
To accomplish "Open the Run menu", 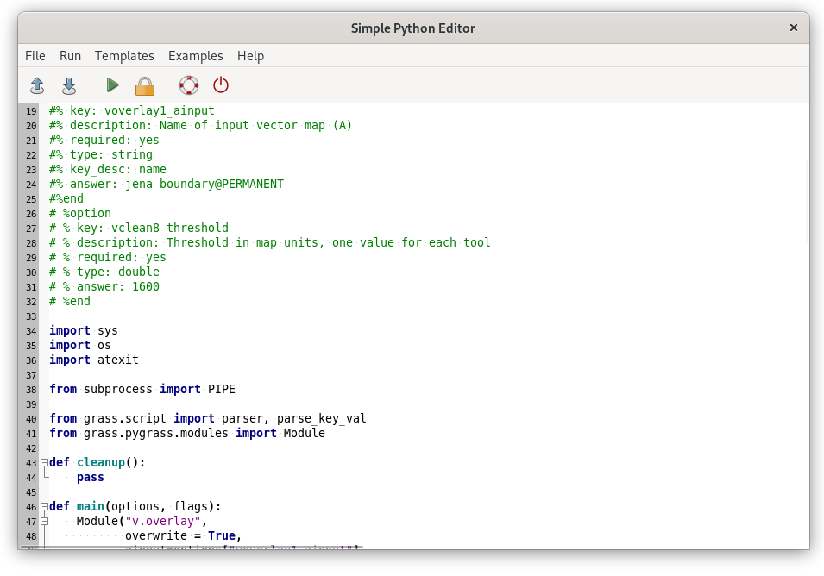I will point(70,56).
